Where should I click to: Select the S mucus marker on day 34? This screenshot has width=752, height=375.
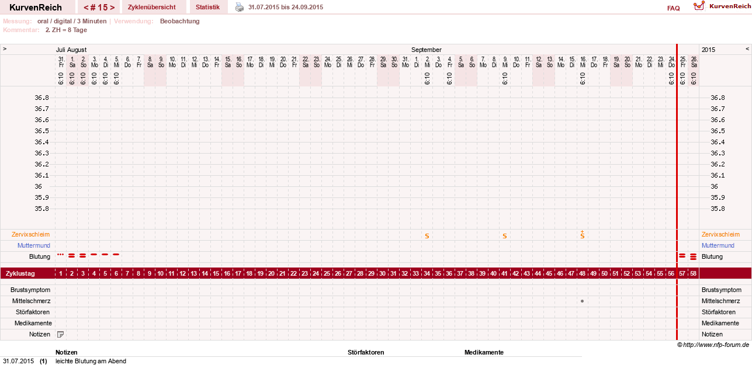pos(427,236)
